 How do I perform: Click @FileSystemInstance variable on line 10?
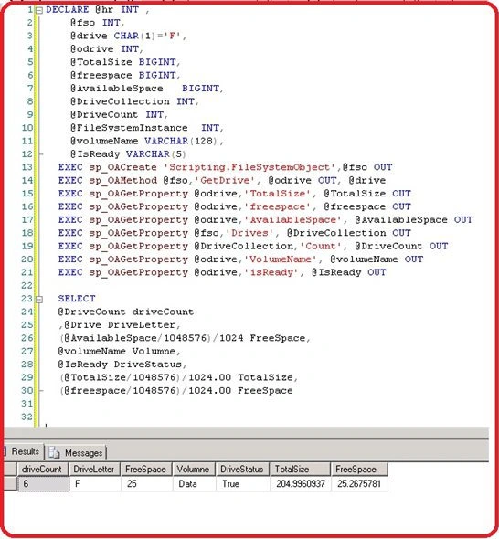click(x=129, y=128)
